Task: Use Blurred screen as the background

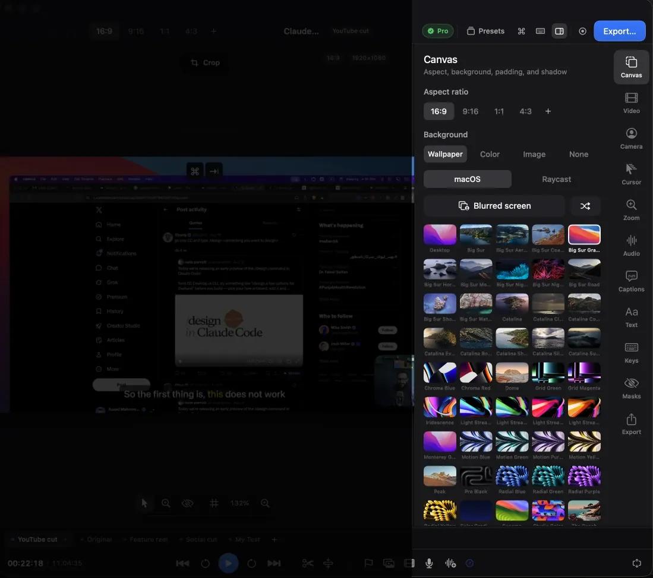Action: coord(494,206)
